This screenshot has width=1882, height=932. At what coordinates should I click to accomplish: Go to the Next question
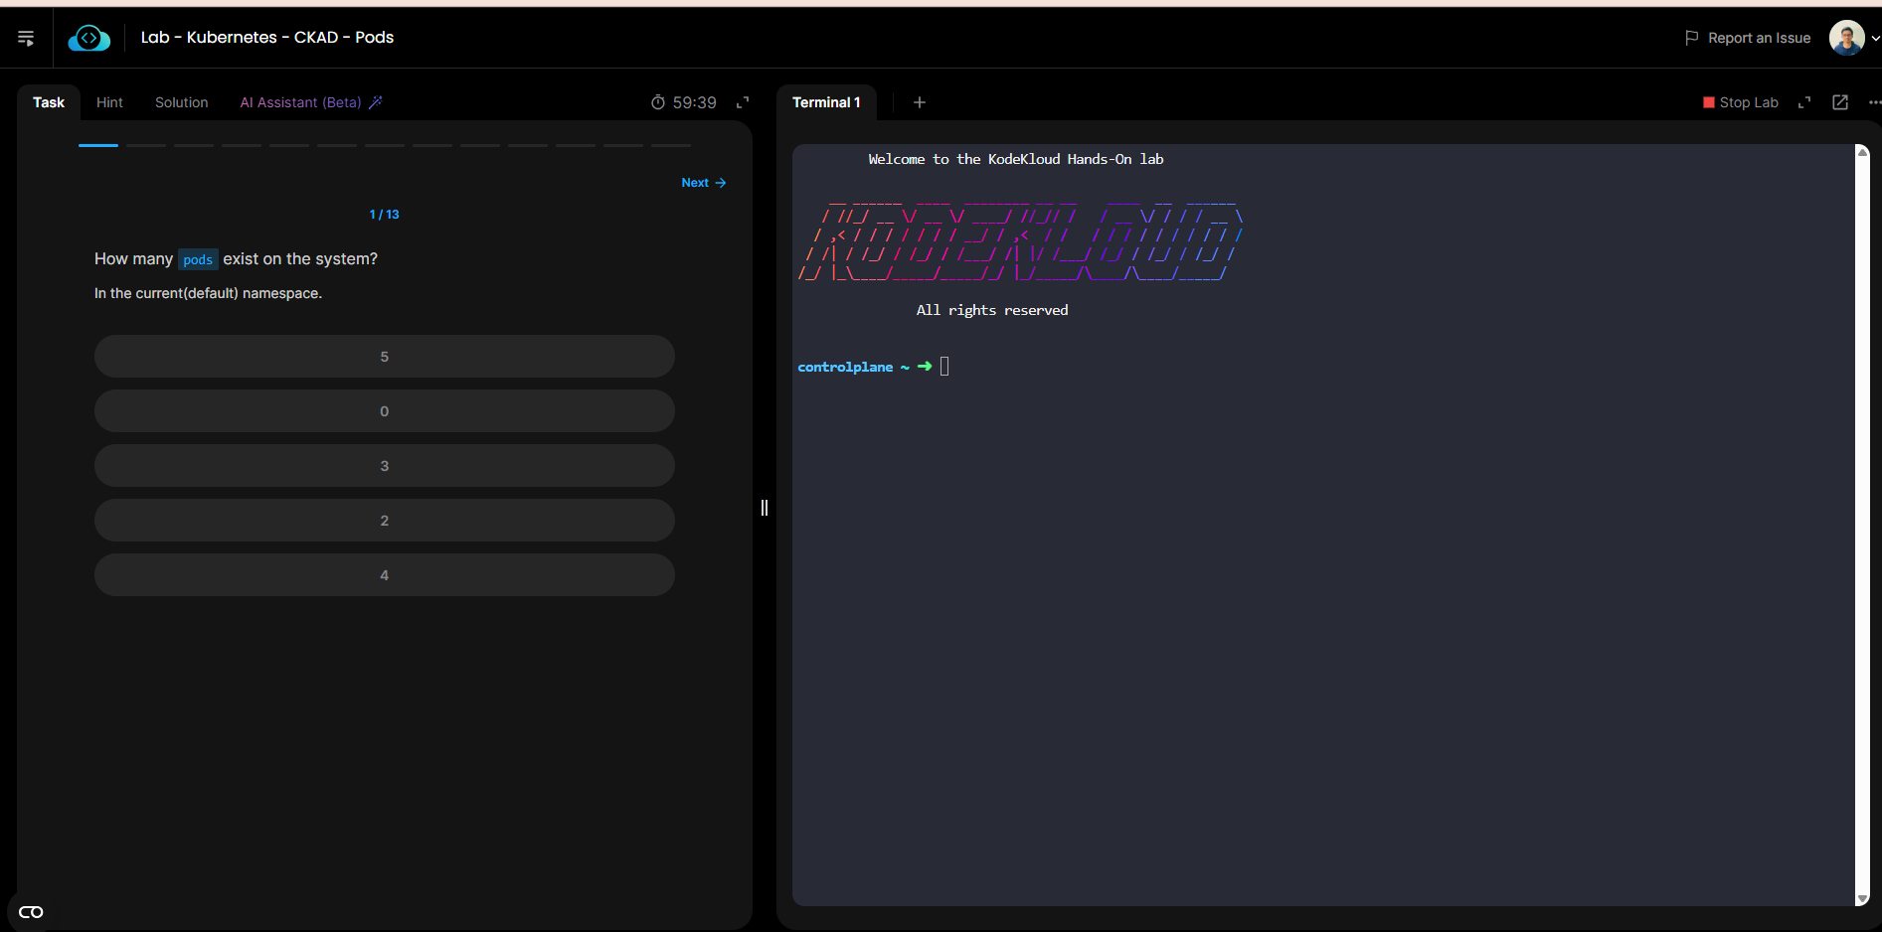[703, 183]
